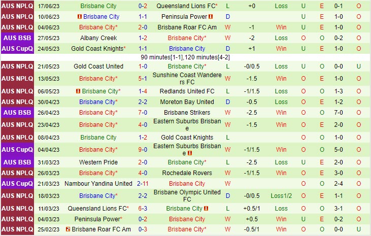Viewport: 371px width, 236px height.
Task: Click red card icon beside Brisbane City on 10/06/23
Action: pos(79,17)
